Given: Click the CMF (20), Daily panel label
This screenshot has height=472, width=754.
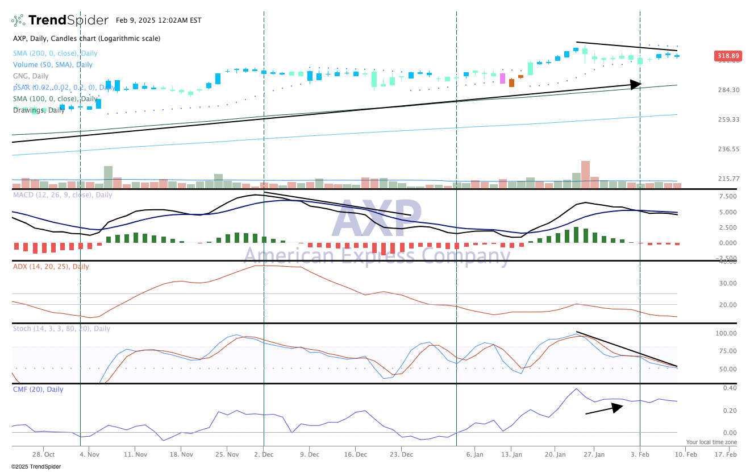Looking at the screenshot, I should (38, 390).
